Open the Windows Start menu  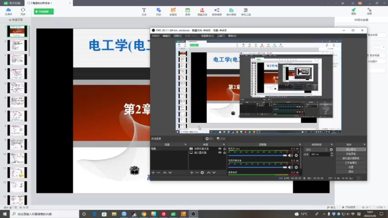5,214
